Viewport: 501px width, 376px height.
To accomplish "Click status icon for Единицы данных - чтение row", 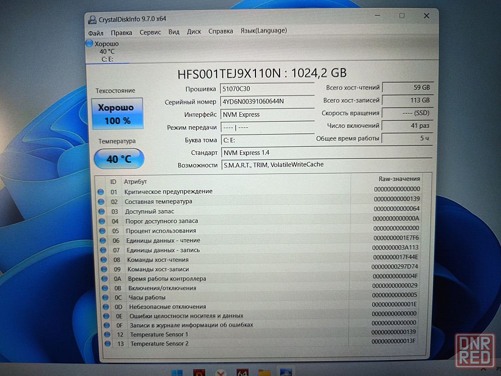I will pos(103,241).
